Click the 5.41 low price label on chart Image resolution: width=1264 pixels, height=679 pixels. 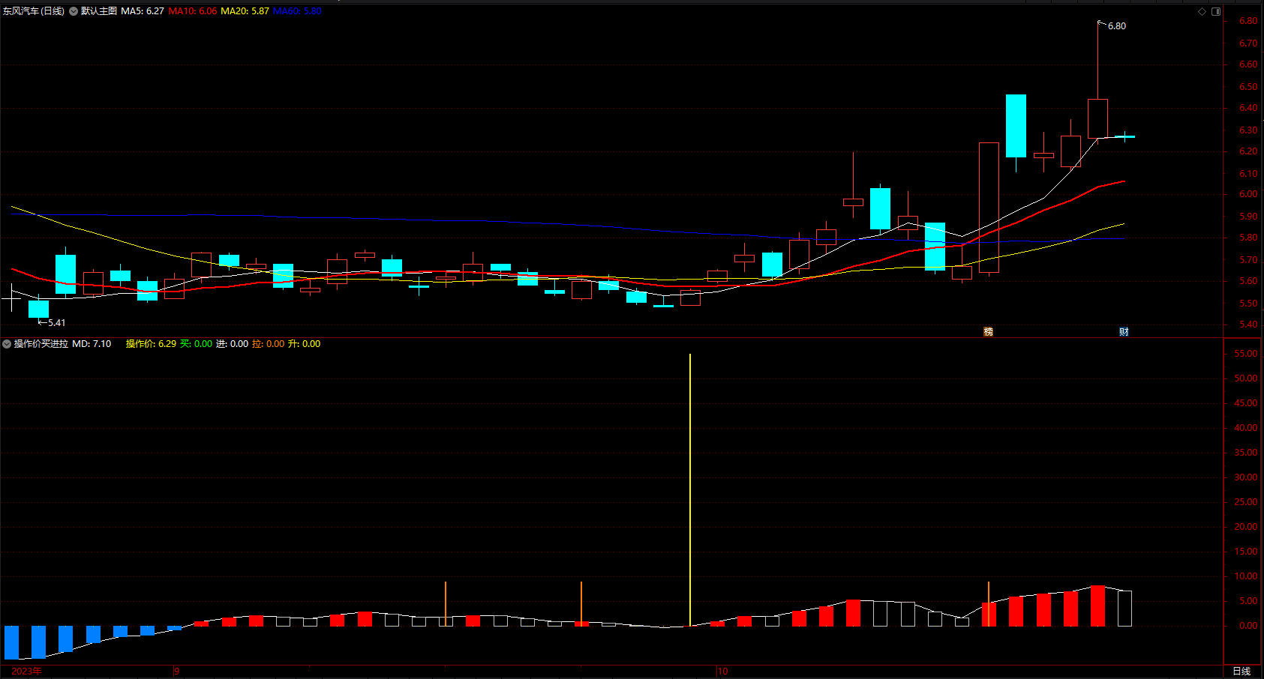pos(56,323)
